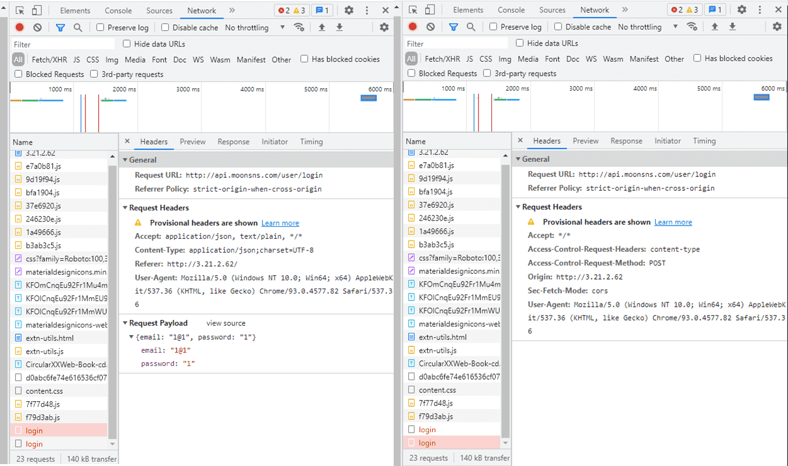
Task: Toggle the filter funnel icon in right panel
Action: pyautogui.click(x=454, y=27)
